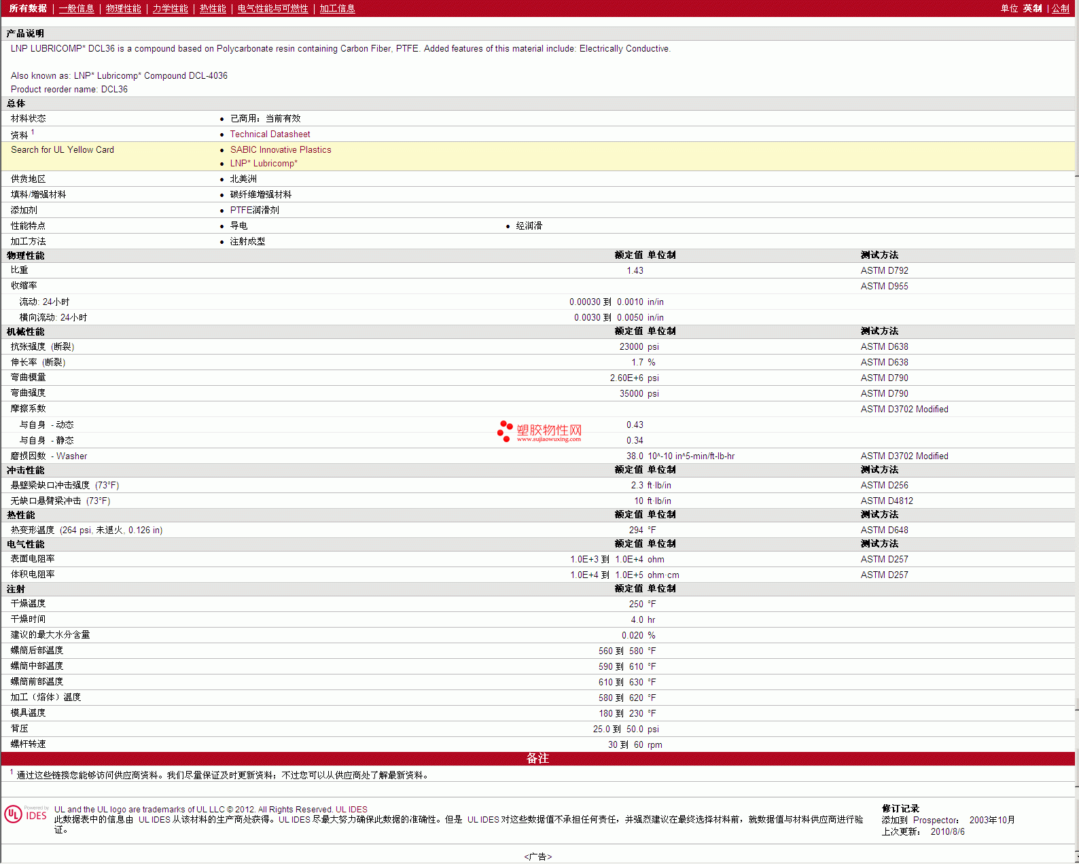The width and height of the screenshot is (1079, 864).
Task: Click the 备注 red section bar
Action: (x=537, y=759)
